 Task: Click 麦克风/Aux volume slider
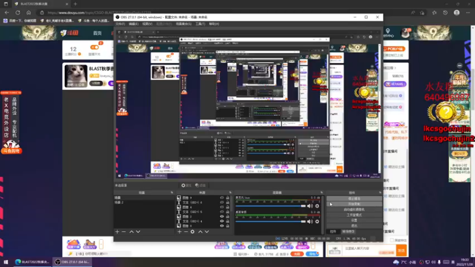pyautogui.click(x=271, y=206)
